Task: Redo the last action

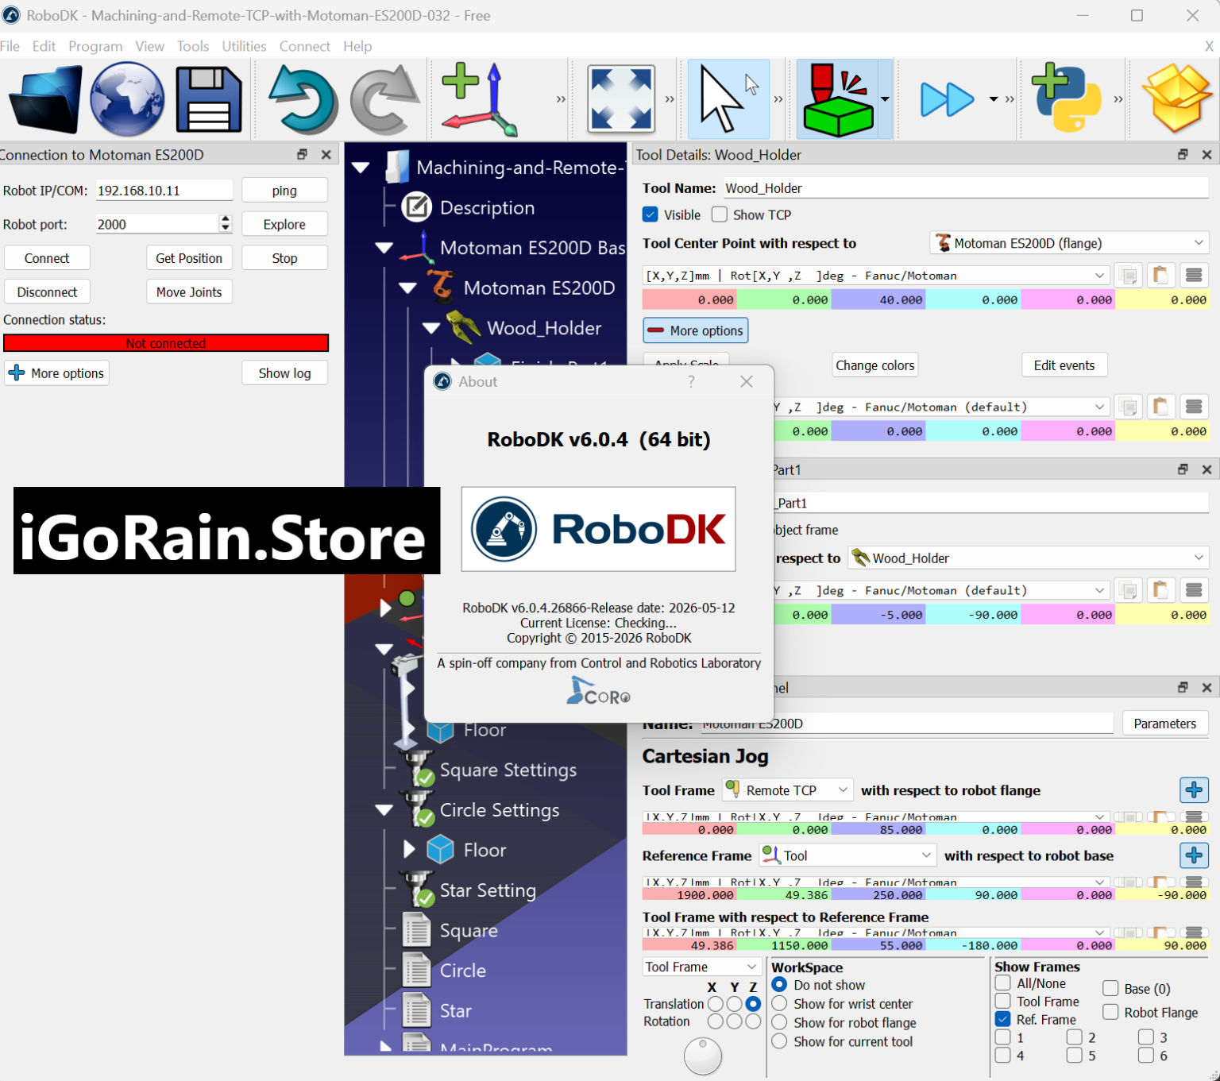Action: tap(385, 99)
